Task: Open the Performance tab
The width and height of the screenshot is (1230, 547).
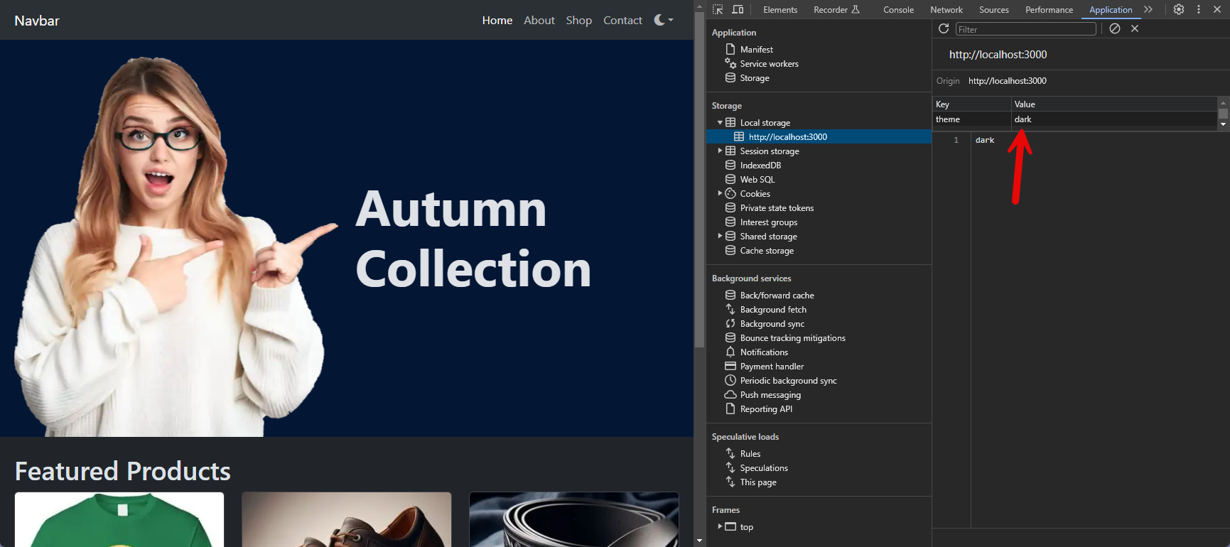Action: tap(1049, 10)
